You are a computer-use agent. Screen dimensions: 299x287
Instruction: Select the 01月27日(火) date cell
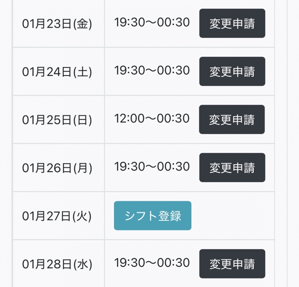click(57, 216)
